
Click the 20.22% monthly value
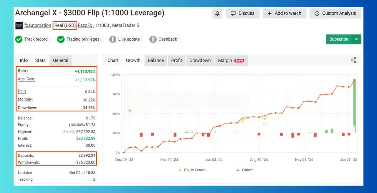89,100
